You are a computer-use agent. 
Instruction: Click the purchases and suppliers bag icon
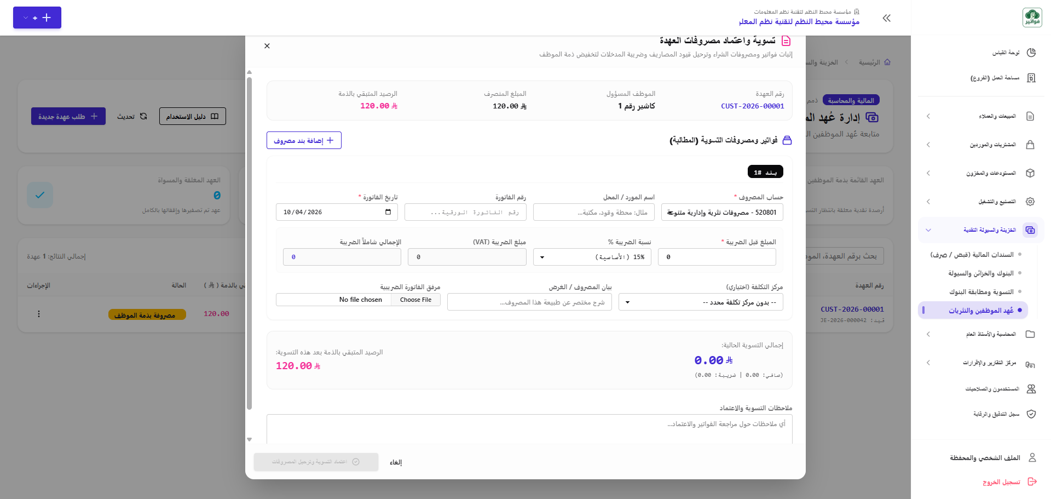pyautogui.click(x=1030, y=145)
